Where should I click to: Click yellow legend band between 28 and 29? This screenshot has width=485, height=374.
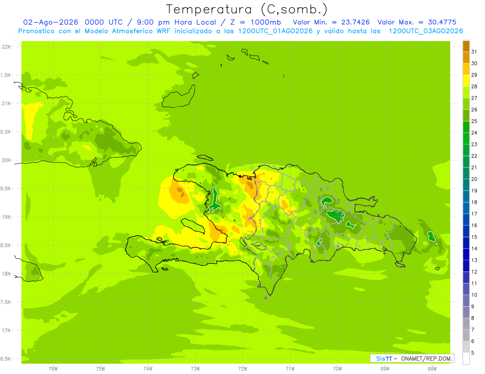click(x=466, y=81)
